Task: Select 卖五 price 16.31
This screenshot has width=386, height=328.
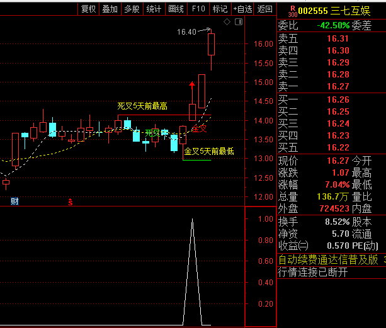Action: [338, 38]
